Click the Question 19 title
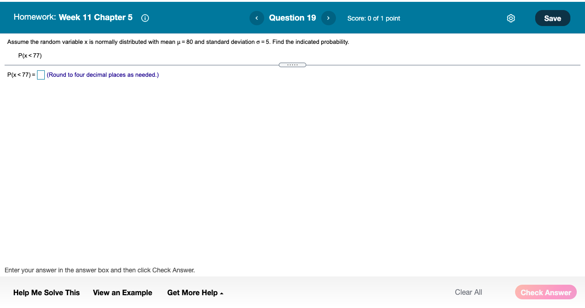The image size is (585, 308). [292, 18]
